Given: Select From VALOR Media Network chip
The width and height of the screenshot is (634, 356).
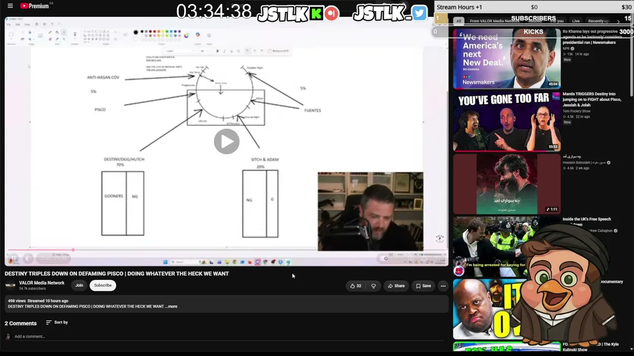Looking at the screenshot, I should pyautogui.click(x=494, y=21).
